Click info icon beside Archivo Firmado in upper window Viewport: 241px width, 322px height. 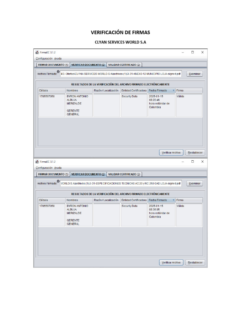58,72
